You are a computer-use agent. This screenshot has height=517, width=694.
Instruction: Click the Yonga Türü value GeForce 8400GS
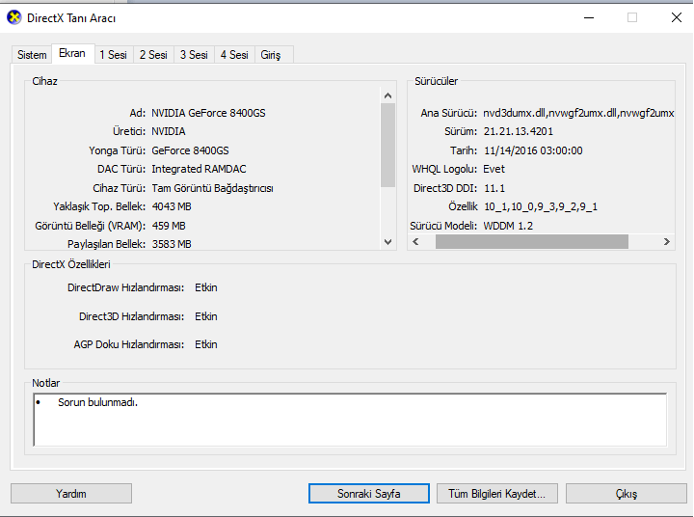(190, 150)
